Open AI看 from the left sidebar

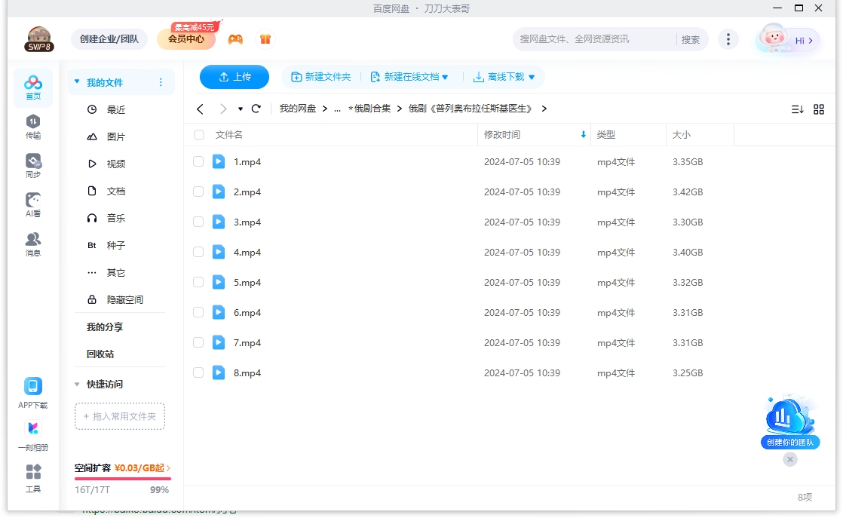(x=32, y=204)
